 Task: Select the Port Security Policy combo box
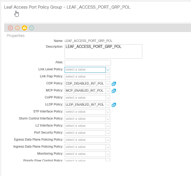[x=85, y=133]
